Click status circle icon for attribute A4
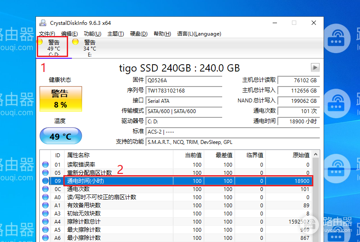 click(45, 221)
